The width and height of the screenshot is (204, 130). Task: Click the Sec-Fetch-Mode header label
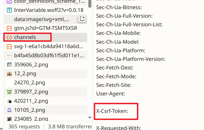(x=116, y=76)
